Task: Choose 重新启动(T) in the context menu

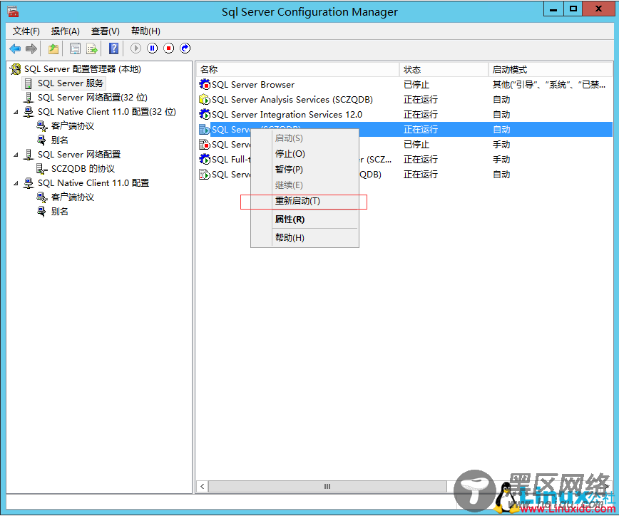Action: [305, 201]
